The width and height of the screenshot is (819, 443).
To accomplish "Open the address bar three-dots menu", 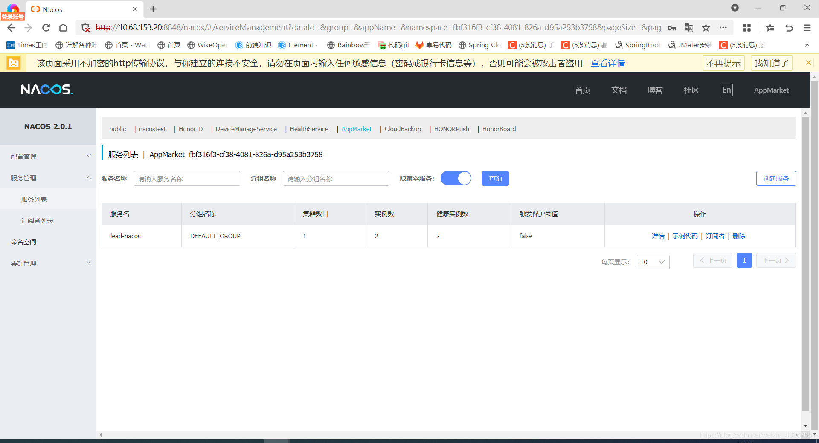I will tap(723, 28).
